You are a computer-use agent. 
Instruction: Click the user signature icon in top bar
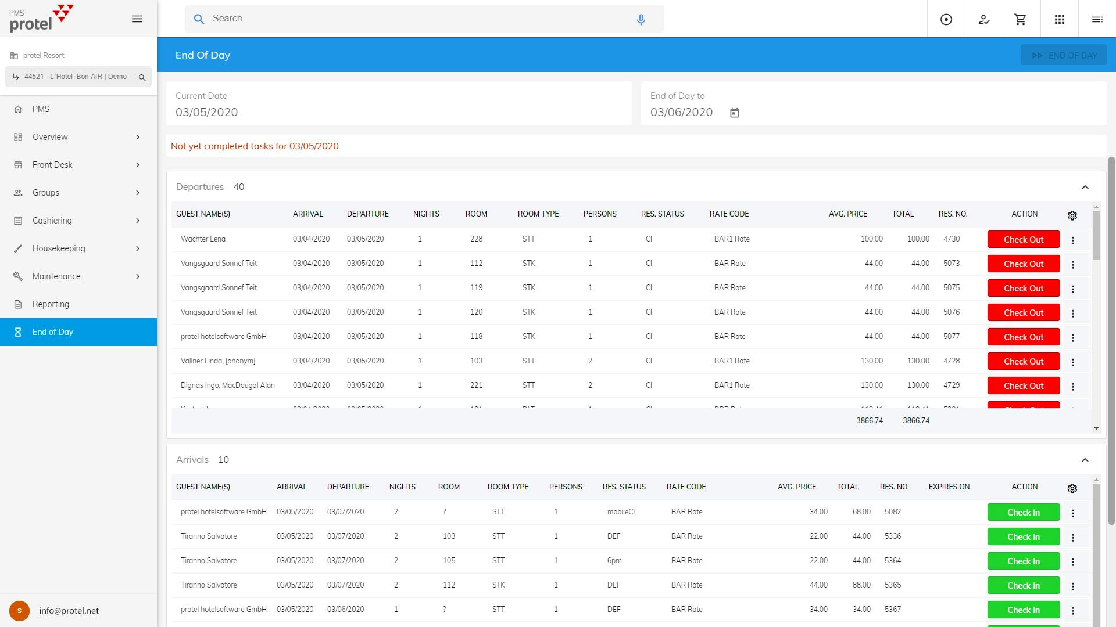click(983, 19)
